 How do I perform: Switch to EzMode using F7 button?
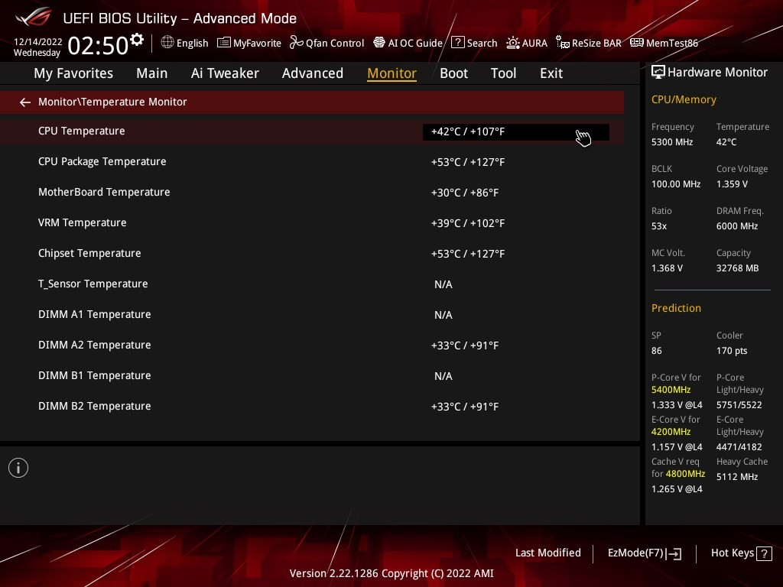coord(644,553)
